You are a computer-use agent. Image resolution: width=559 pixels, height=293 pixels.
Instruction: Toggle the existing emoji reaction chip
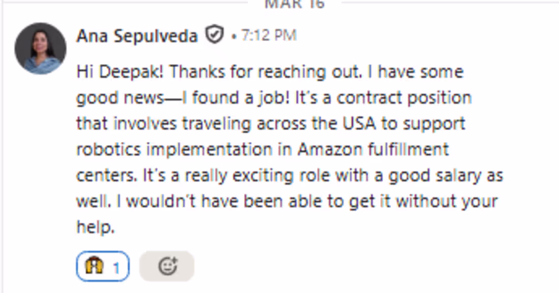(x=103, y=266)
